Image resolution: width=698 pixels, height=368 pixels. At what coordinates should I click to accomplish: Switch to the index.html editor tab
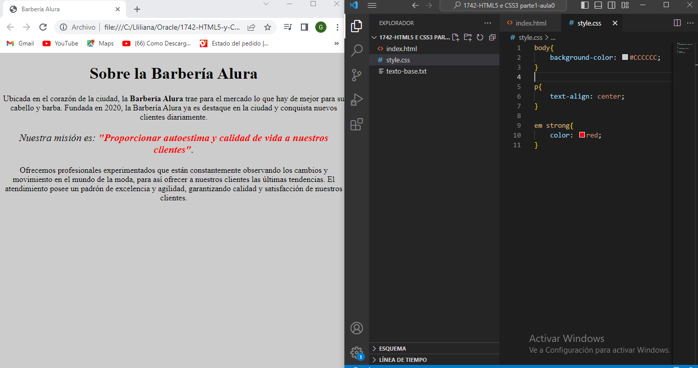coord(530,23)
